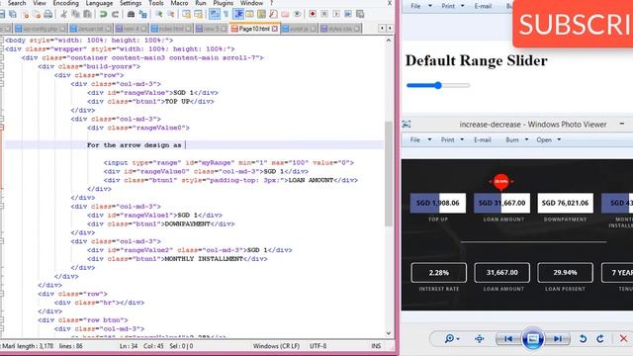Rotate image counterclockwise in Photo Viewer
633x356 pixels.
[x=583, y=338]
